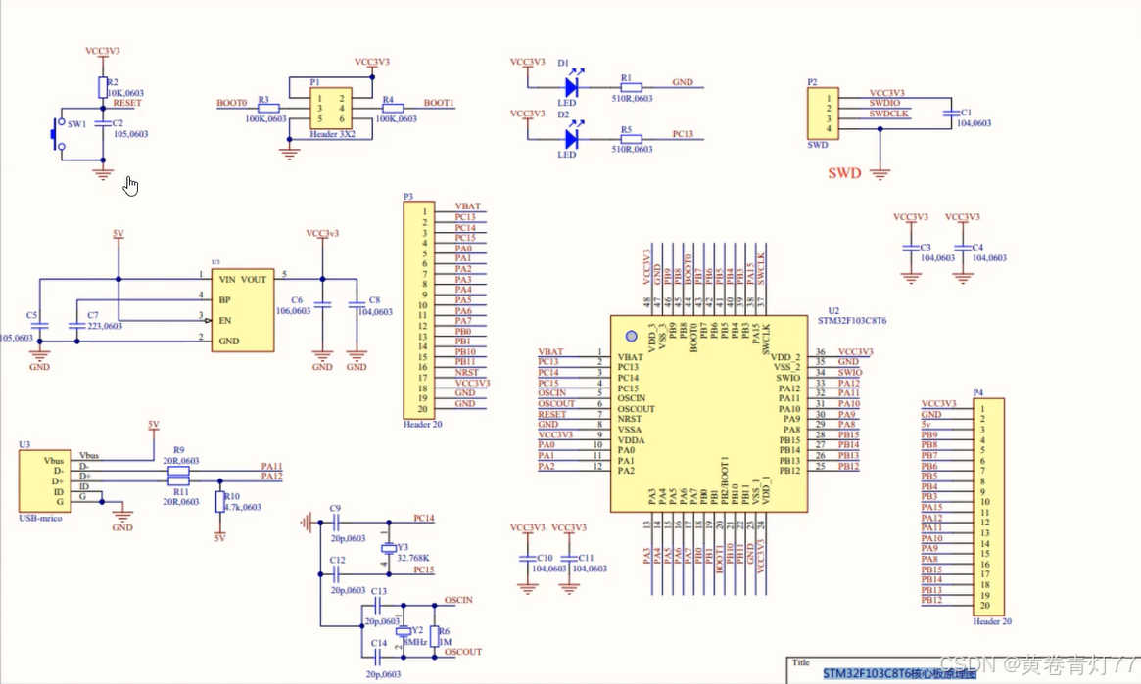Click the Vbus label on USB connector
This screenshot has height=684, width=1141.
89,456
